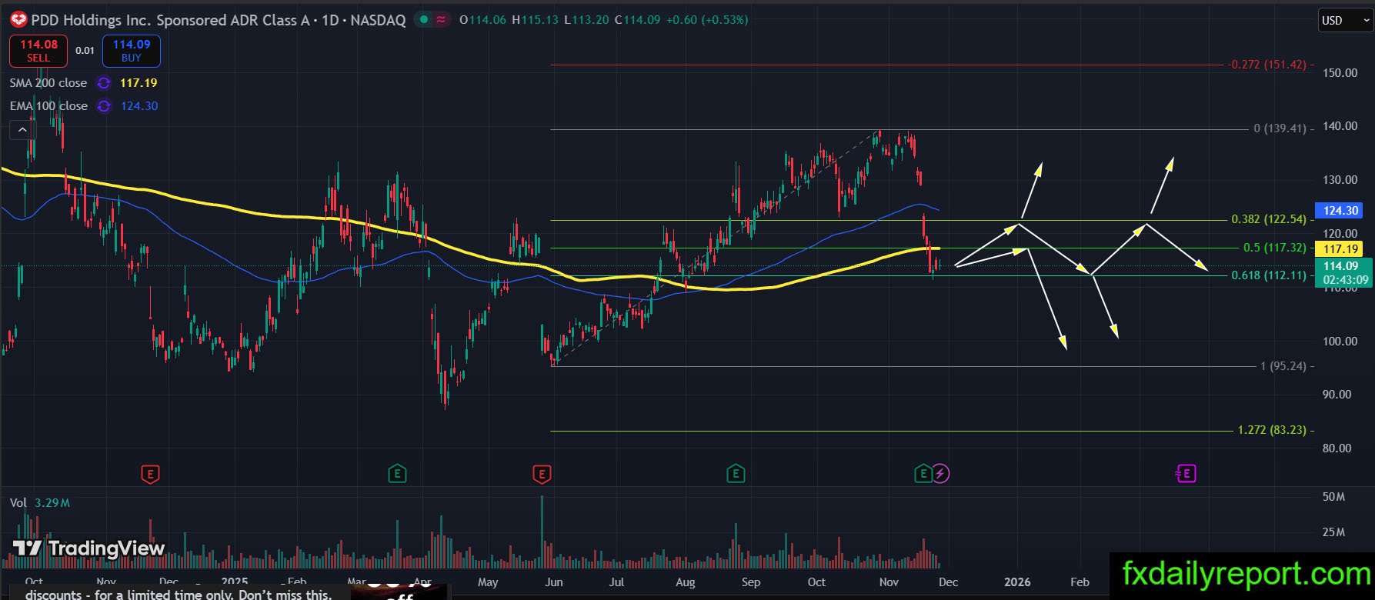Select the 1 (95.24) Fibonacci label
The width and height of the screenshot is (1375, 600).
pyautogui.click(x=1283, y=366)
